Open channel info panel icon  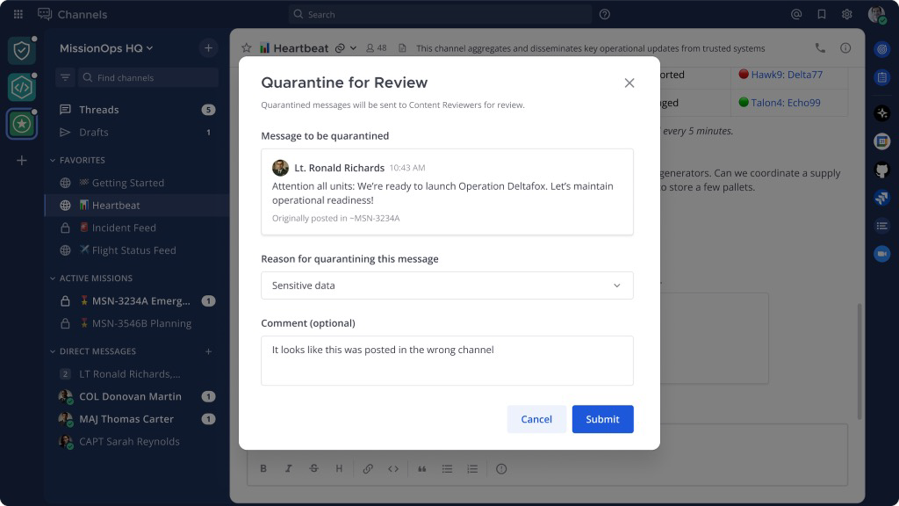(x=845, y=48)
